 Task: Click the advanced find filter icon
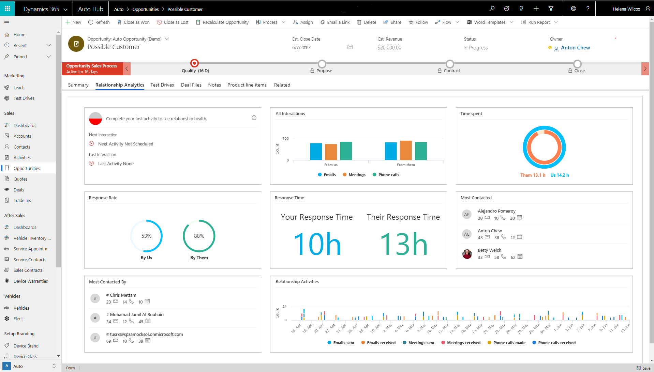[x=551, y=9]
